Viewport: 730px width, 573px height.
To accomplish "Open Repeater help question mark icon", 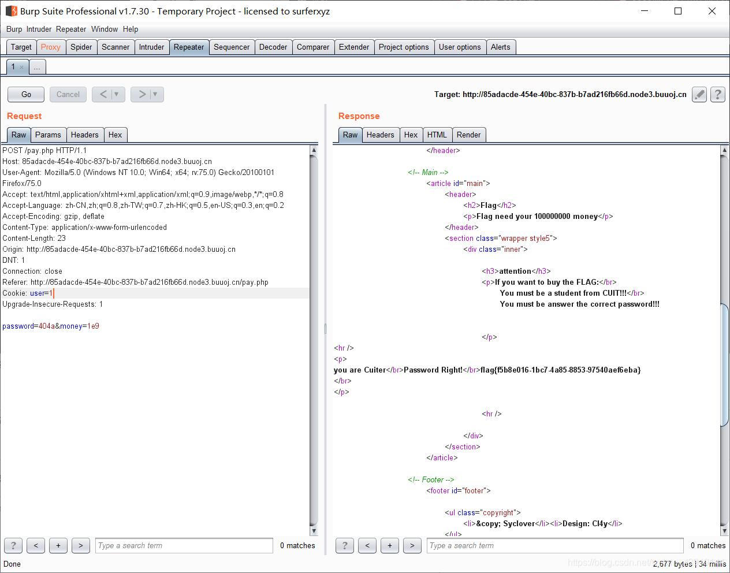I will pos(717,94).
